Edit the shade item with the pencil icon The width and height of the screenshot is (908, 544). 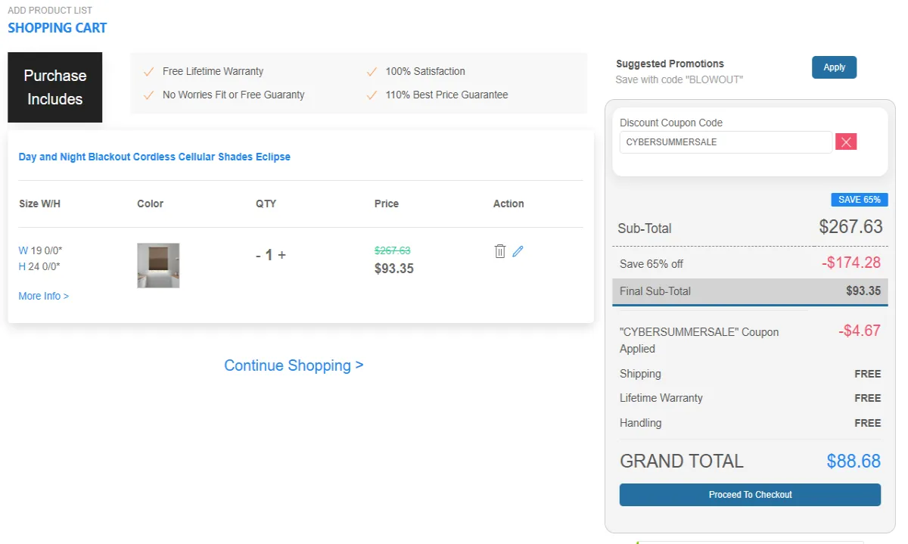pos(518,250)
